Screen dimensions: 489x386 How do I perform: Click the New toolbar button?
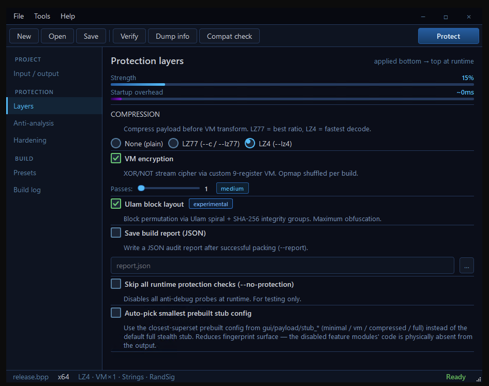(x=24, y=36)
